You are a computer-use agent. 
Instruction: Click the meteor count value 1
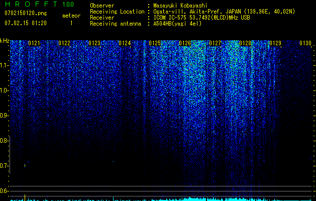pyautogui.click(x=71, y=23)
